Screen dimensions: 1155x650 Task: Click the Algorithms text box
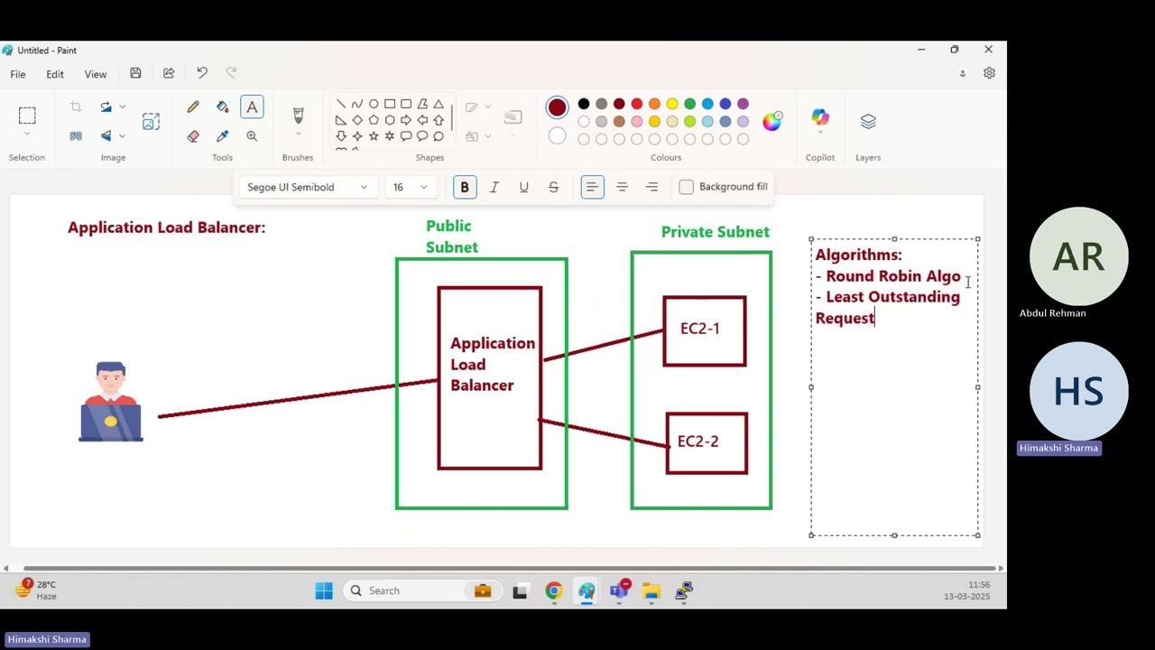894,387
